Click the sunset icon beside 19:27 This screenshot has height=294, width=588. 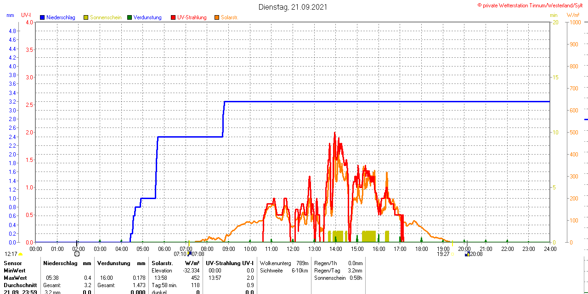[452, 254]
